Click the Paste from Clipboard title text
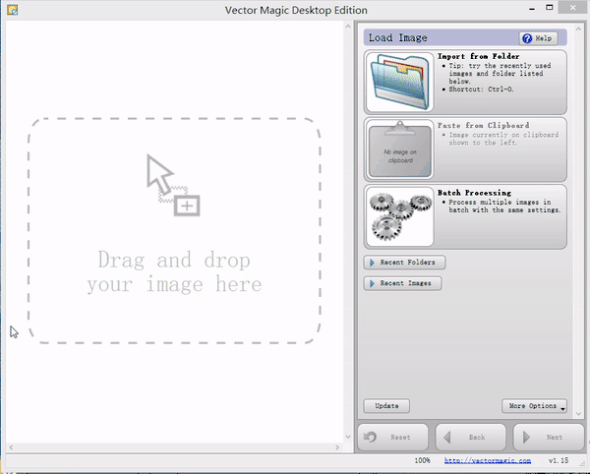 483,125
